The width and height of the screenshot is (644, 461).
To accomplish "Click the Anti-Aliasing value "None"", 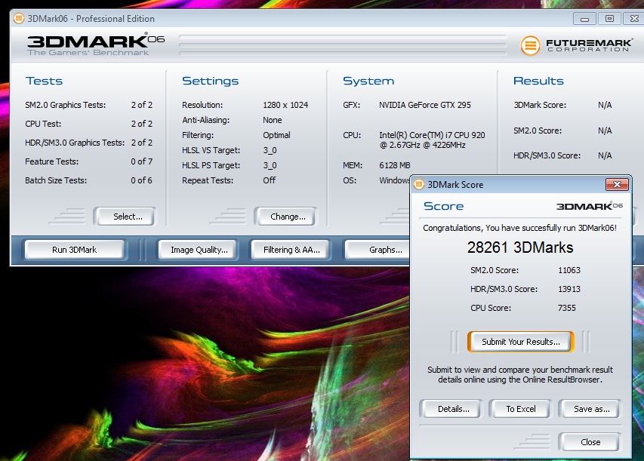I will [x=273, y=120].
